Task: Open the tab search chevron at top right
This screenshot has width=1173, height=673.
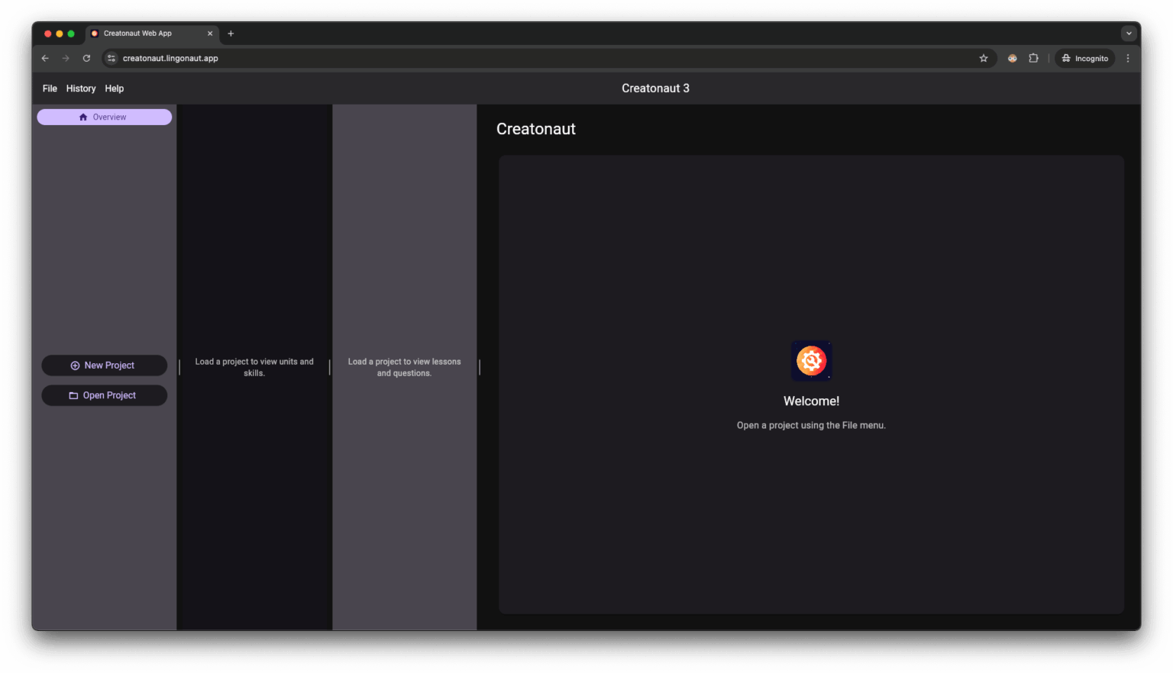Action: click(1128, 33)
